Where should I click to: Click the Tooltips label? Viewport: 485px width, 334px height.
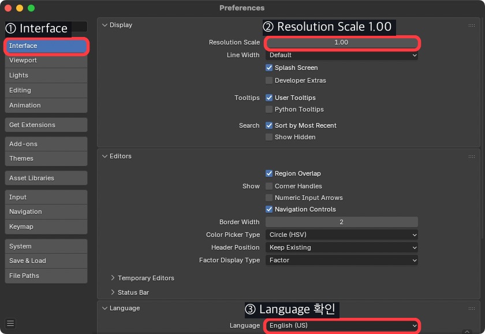coord(247,98)
